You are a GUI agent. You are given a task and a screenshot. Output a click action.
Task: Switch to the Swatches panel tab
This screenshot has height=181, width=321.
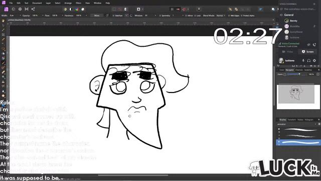[x=308, y=70]
